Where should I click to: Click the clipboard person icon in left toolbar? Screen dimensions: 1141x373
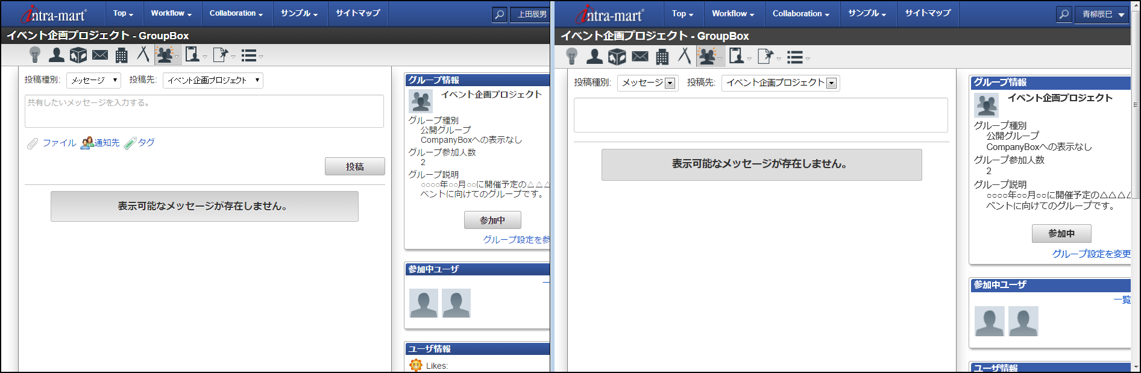pos(193,55)
